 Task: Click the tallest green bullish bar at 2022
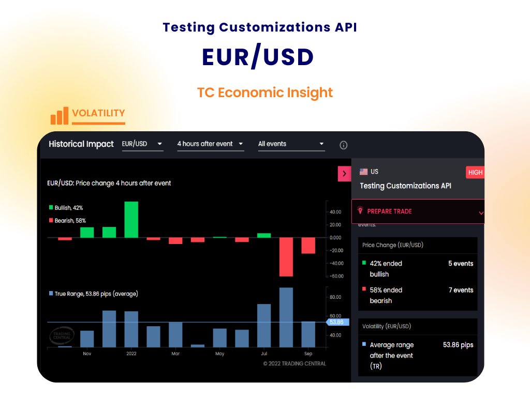point(131,219)
